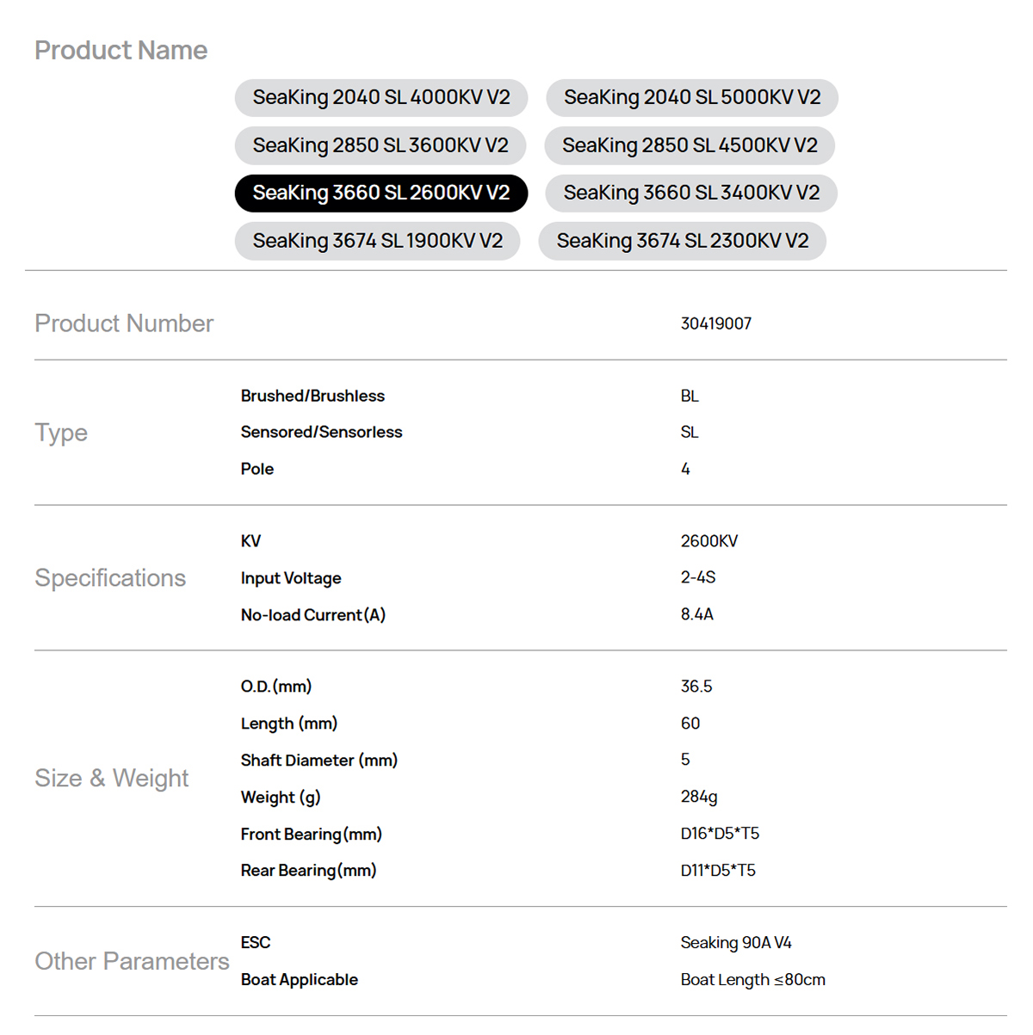The width and height of the screenshot is (1033, 1035).
Task: Click the Weight value 284g
Action: tap(698, 797)
